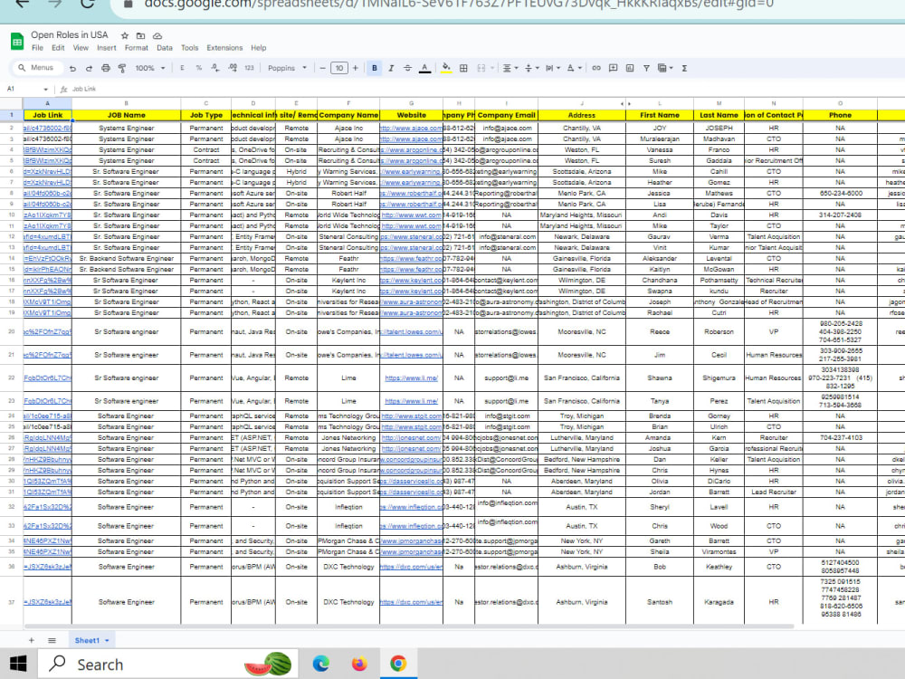Open the text rotation dropdown
The image size is (905, 679).
coord(574,68)
